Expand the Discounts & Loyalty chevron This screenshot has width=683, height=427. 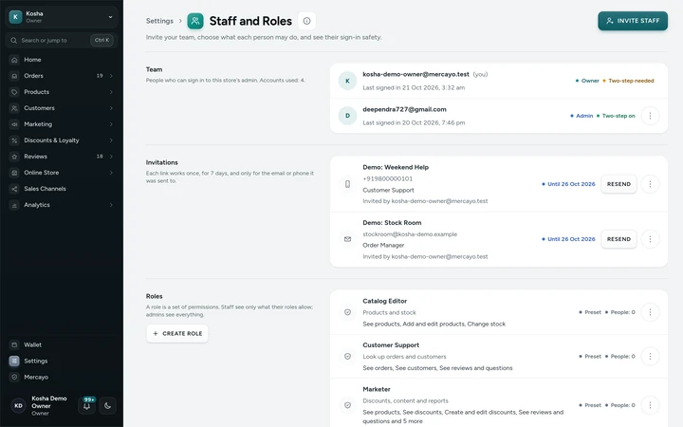pos(111,140)
